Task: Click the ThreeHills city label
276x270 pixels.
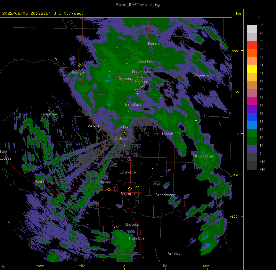Action: click(171, 134)
